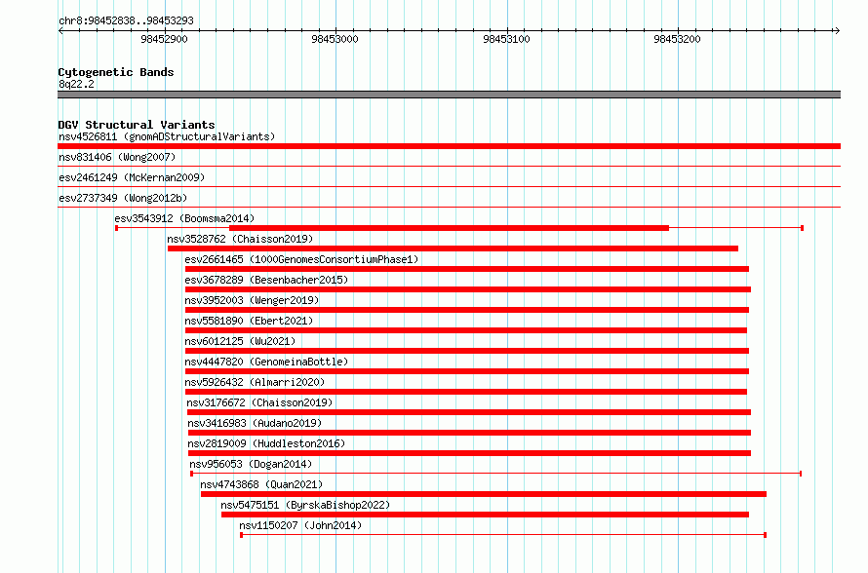This screenshot has width=868, height=573.
Task: Open the nsv3528762 (Chaisson2019) label
Action: [240, 239]
